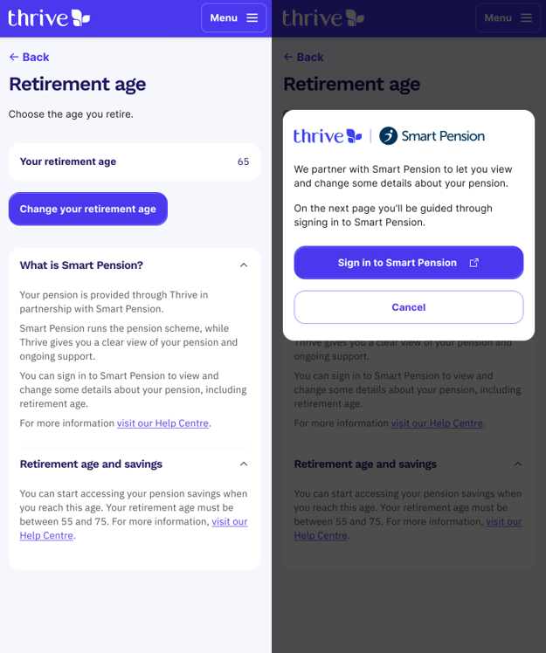The width and height of the screenshot is (546, 653).
Task: Click the 'Your retirement age' 65 row
Action: point(135,162)
